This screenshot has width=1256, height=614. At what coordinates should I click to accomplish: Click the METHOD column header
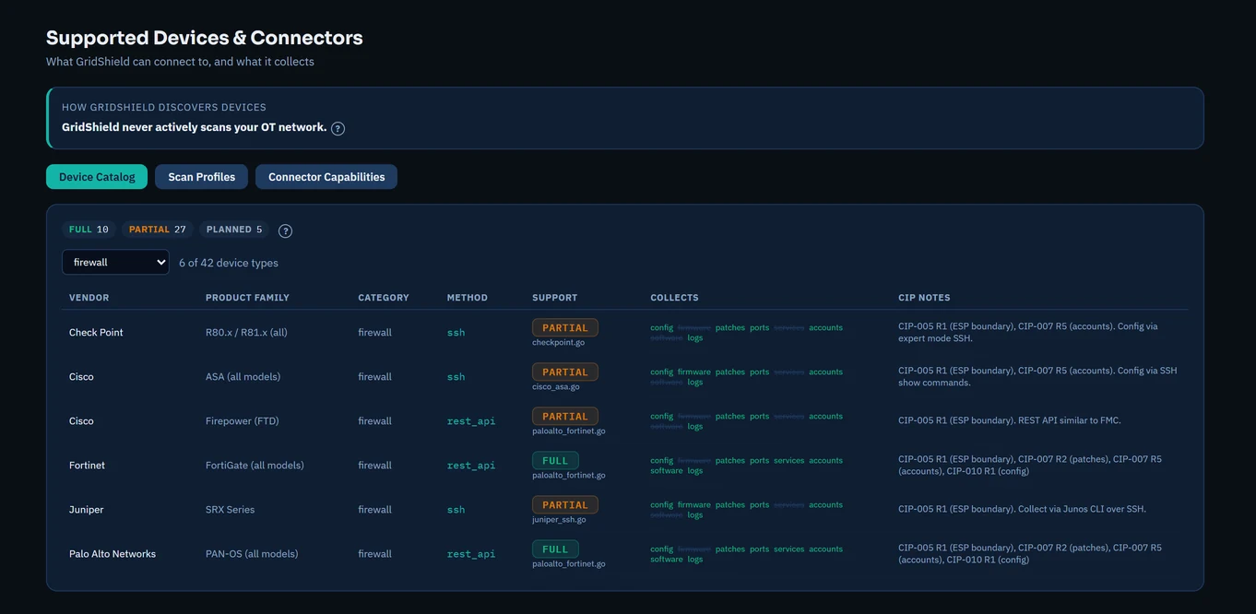click(x=468, y=298)
